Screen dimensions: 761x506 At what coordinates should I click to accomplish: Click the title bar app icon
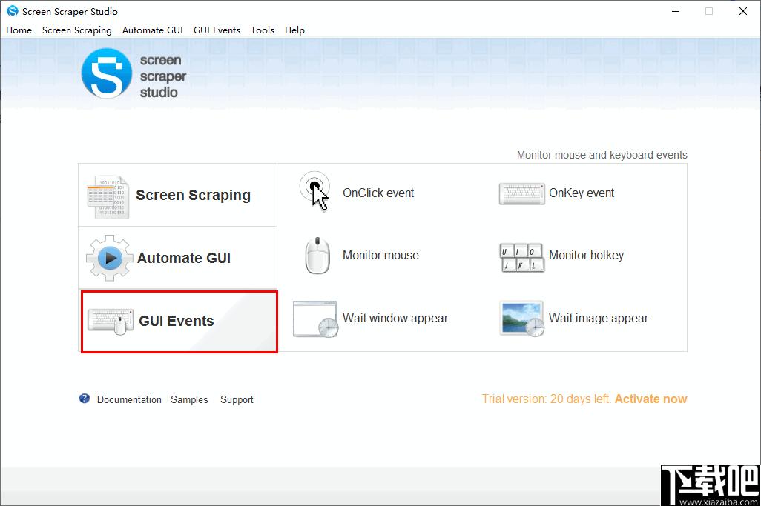12,10
